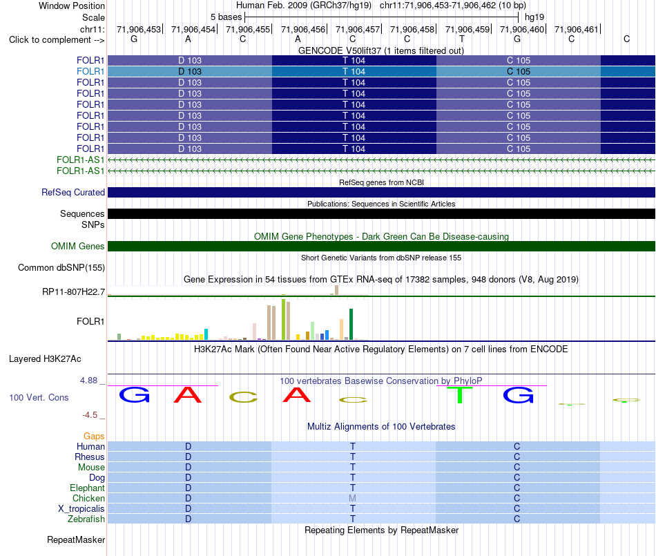This screenshot has height=556, width=656.
Task: Click the T residue in Zebrafish alignment row
Action: tap(353, 519)
